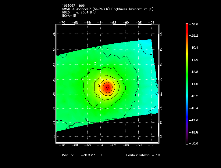The width and height of the screenshot is (221, 168).
Task: Click the 'Contour Interval = 1C' text
Action: pos(143,155)
